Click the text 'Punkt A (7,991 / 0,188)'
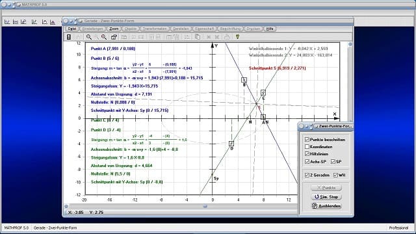This screenshot has height=234, width=416. point(113,49)
